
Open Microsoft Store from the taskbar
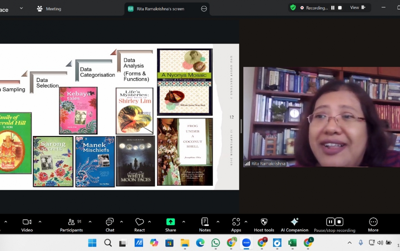click(169, 243)
